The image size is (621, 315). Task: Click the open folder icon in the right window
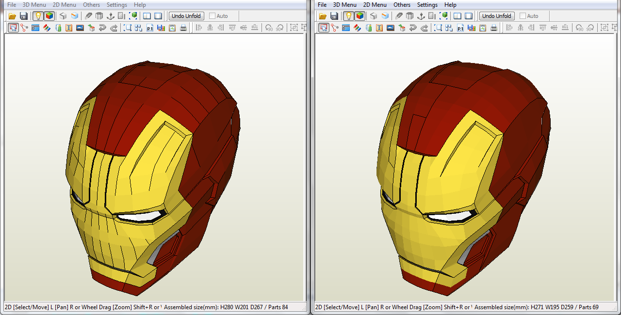point(323,16)
